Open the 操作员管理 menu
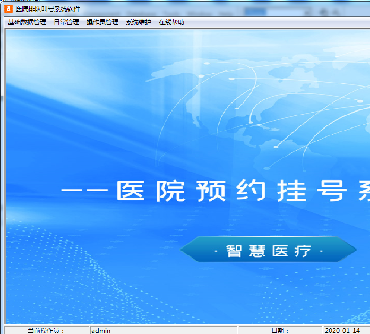 click(102, 22)
